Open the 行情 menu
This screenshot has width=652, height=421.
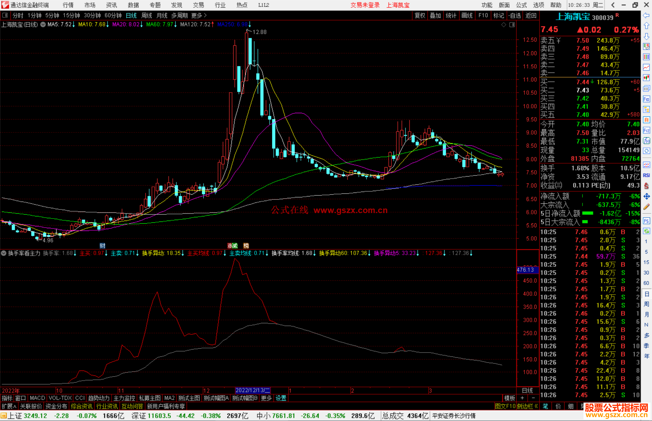tap(68, 5)
